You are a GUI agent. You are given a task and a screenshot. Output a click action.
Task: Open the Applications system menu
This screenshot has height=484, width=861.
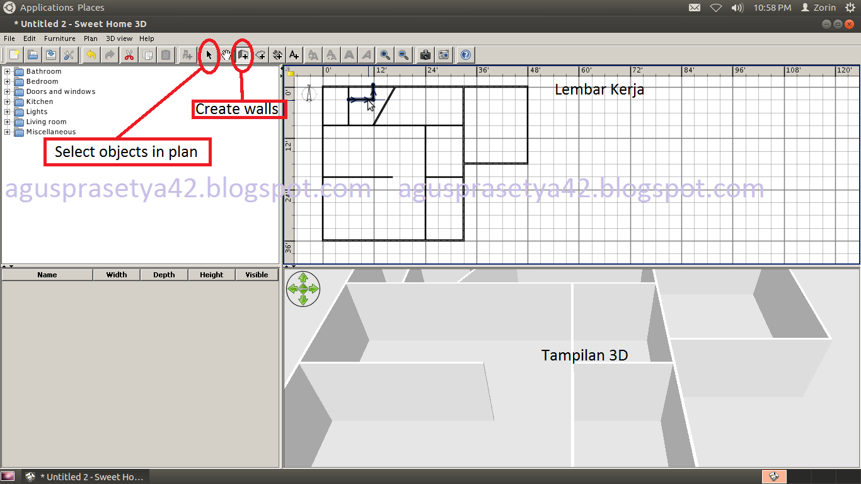click(x=47, y=8)
